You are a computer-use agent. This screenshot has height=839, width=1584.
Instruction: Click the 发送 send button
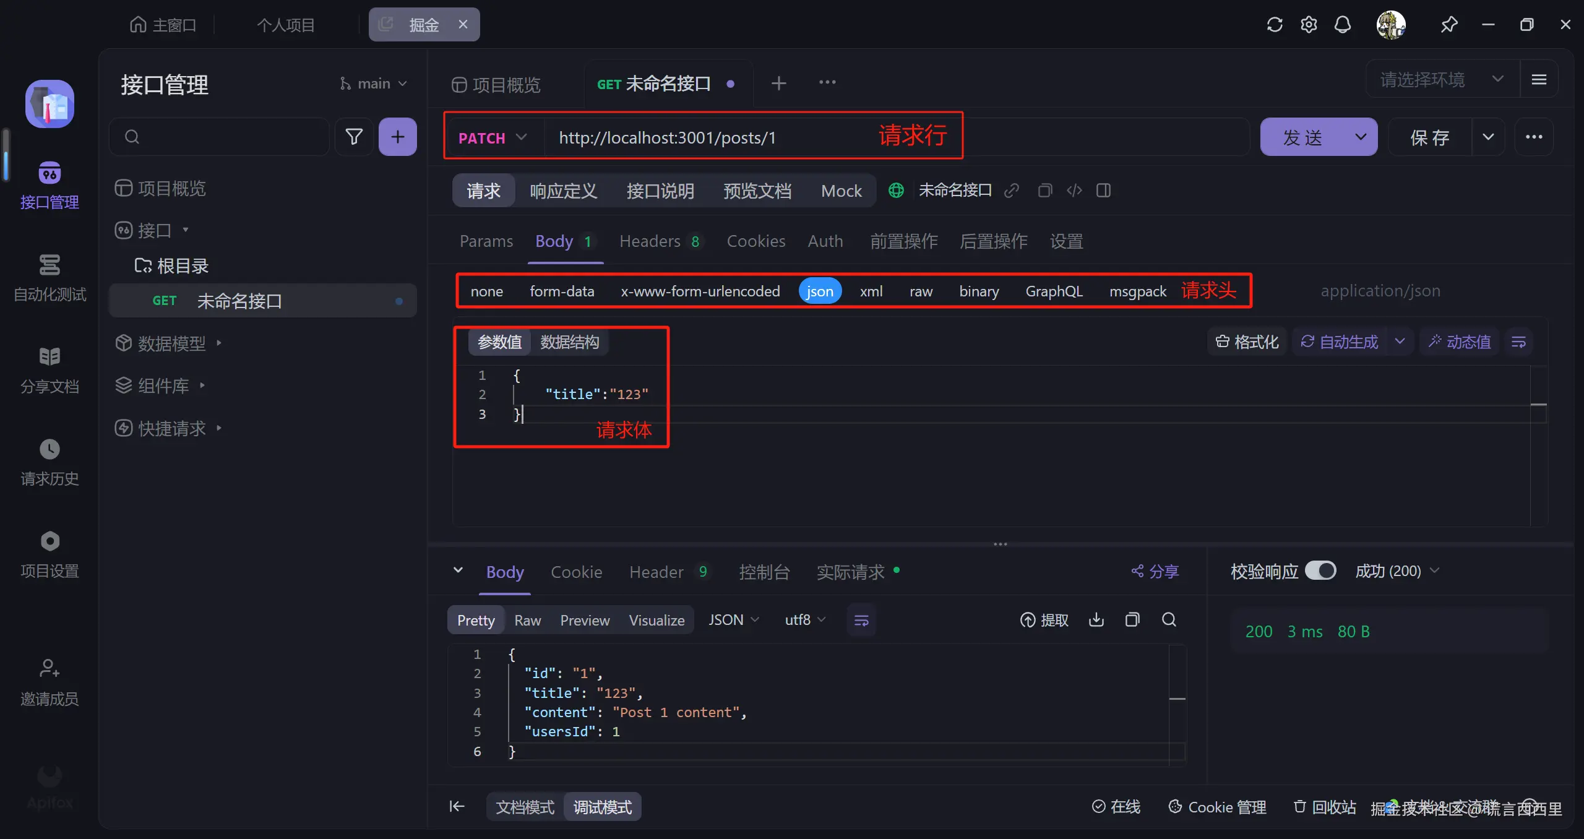click(1302, 137)
